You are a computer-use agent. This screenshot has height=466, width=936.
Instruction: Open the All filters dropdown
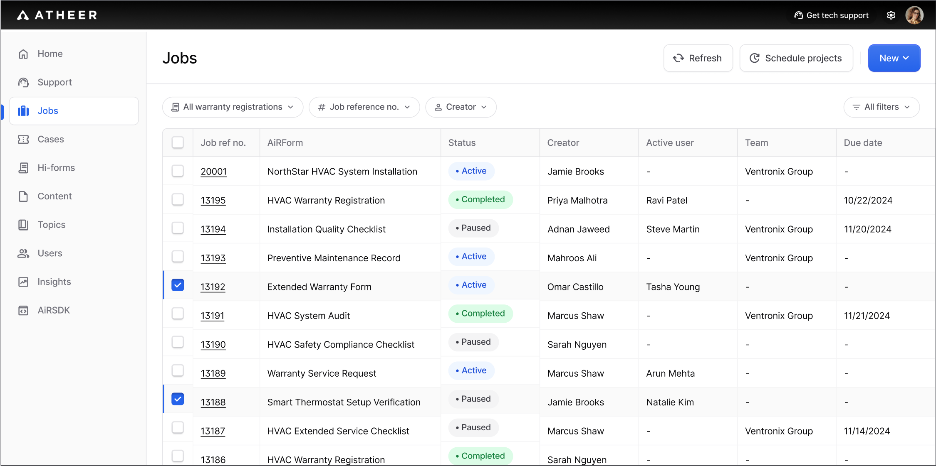click(882, 107)
